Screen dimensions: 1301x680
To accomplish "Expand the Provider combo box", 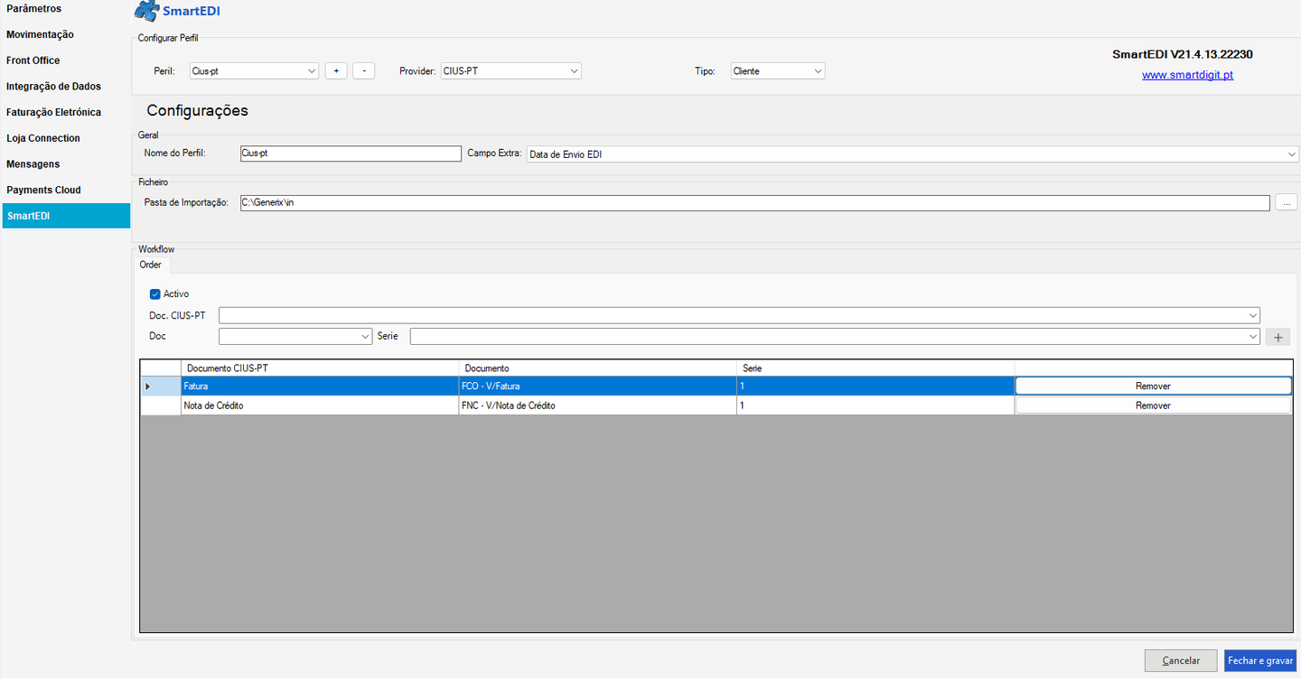I will click(x=510, y=71).
